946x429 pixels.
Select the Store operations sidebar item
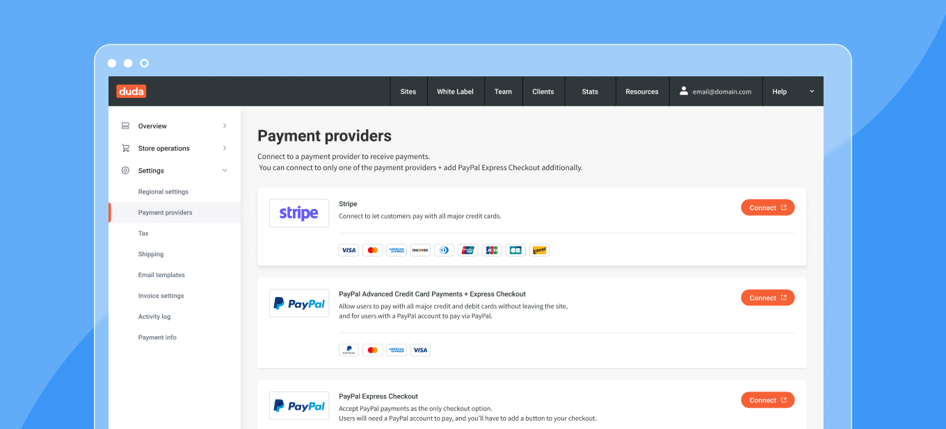(175, 148)
